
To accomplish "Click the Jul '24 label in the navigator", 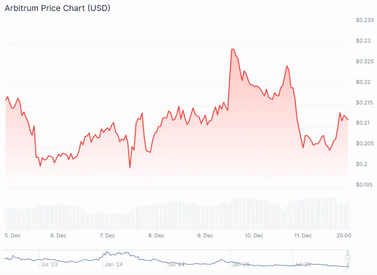I will pyautogui.click(x=176, y=264).
